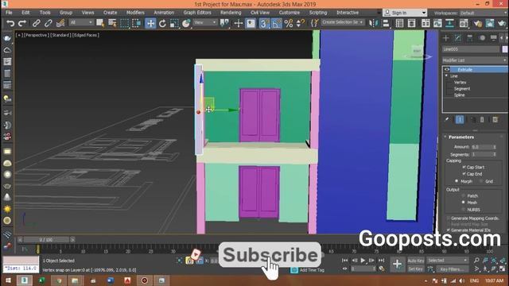Viewport: 509px width, 286px height.
Task: Click the Auto Key button
Action: coord(416,261)
